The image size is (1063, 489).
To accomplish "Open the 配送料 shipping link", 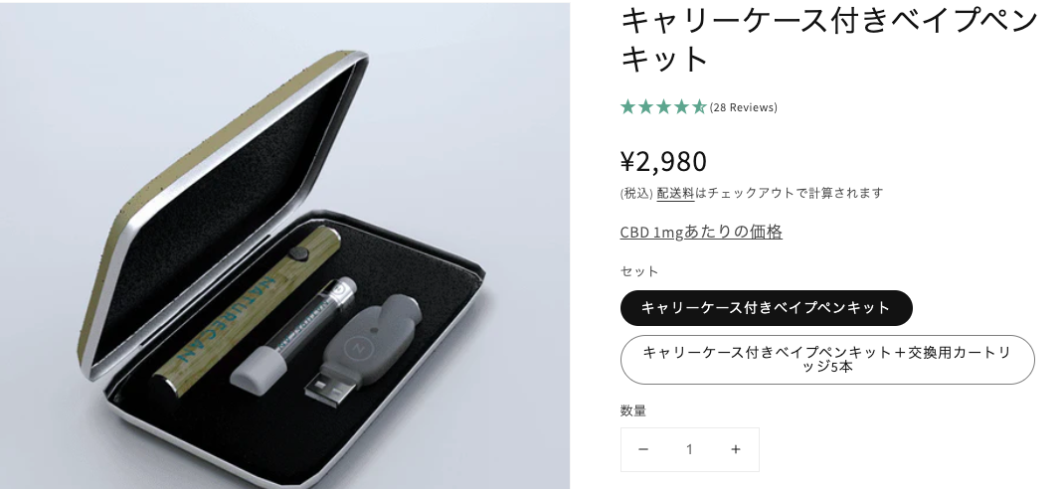I will pyautogui.click(x=675, y=193).
